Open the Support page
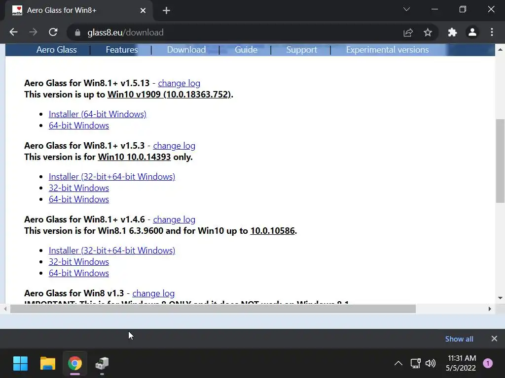This screenshot has width=505, height=378. point(301,50)
